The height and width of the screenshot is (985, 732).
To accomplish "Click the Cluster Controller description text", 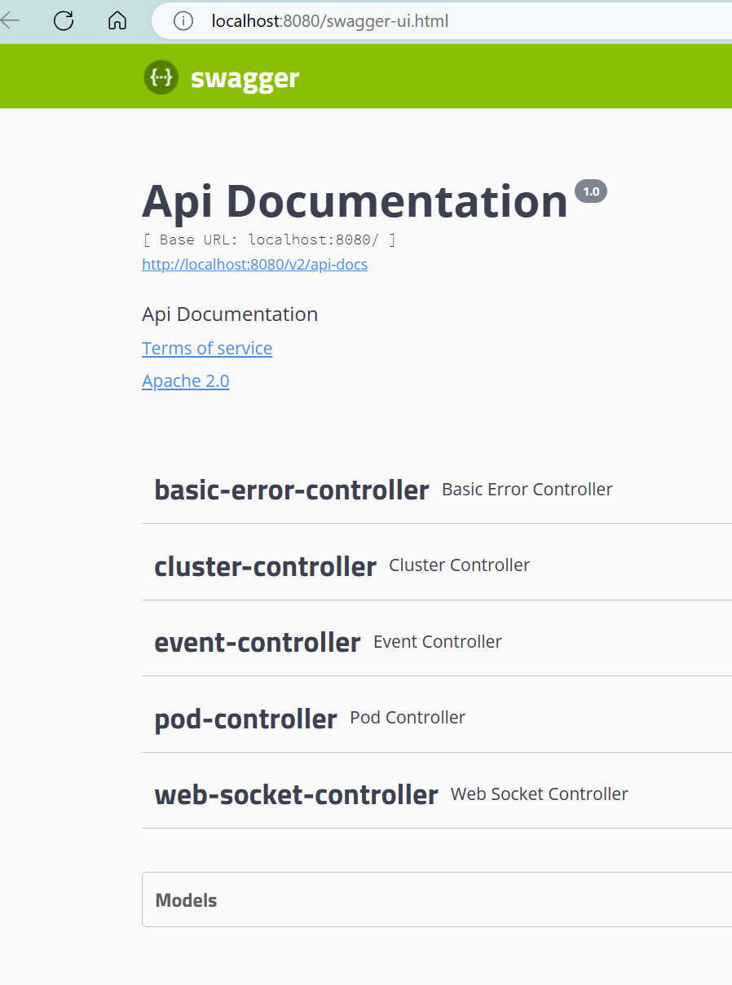I will [460, 565].
